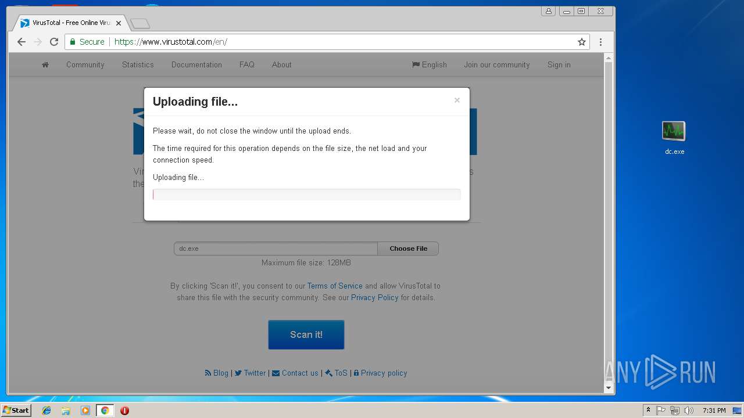Open the Documentation page
The image size is (744, 418).
[x=196, y=64]
